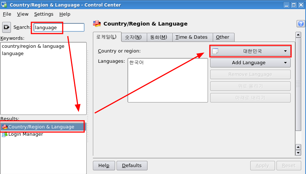Screen dimensions: 306x174
Task: Select the 'language' keyword in the list
Action: point(13,54)
